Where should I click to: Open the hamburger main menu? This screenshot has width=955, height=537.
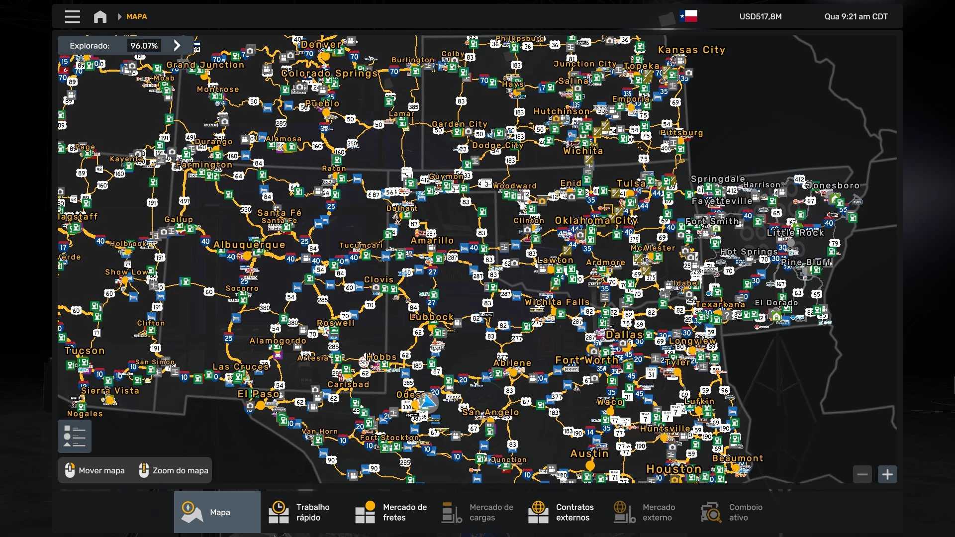point(72,16)
